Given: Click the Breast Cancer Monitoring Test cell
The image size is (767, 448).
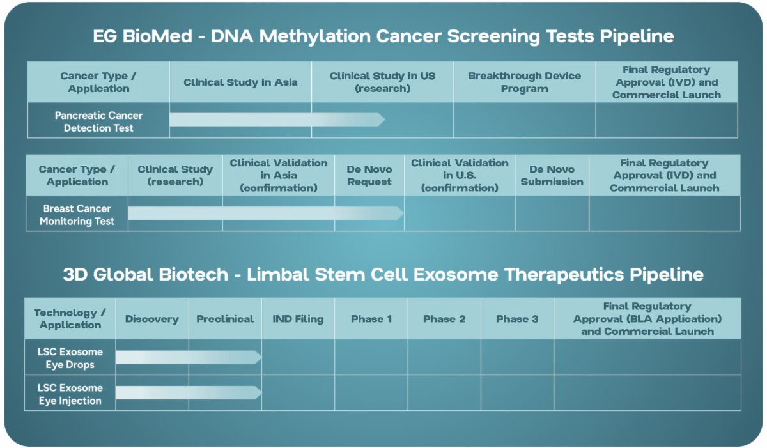Looking at the screenshot, I should (77, 215).
